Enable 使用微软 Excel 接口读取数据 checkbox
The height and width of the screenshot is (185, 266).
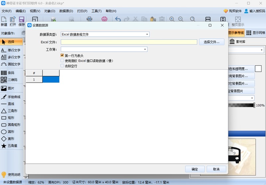click(x=62, y=61)
